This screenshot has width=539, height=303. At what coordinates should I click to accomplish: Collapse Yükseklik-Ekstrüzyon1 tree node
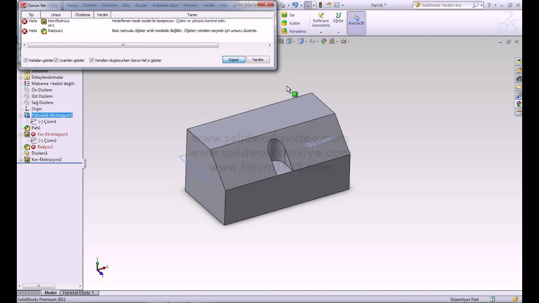click(21, 115)
